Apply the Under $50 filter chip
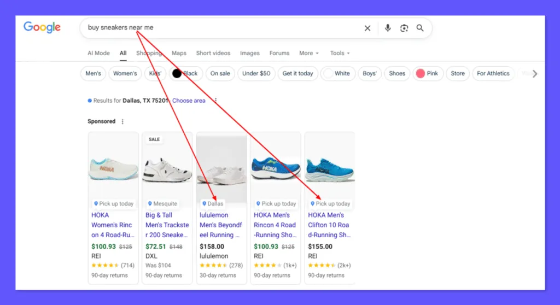This screenshot has height=305, width=560. (256, 73)
